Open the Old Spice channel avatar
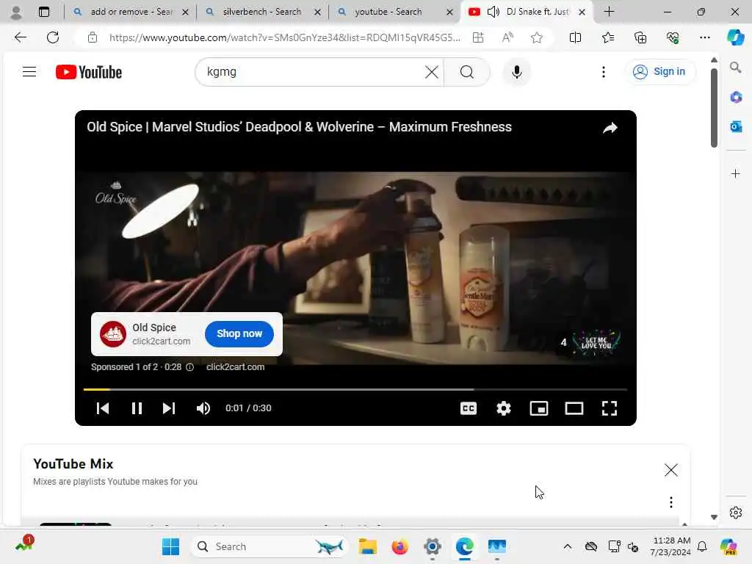Screen dimensions: 752x564 (113, 334)
